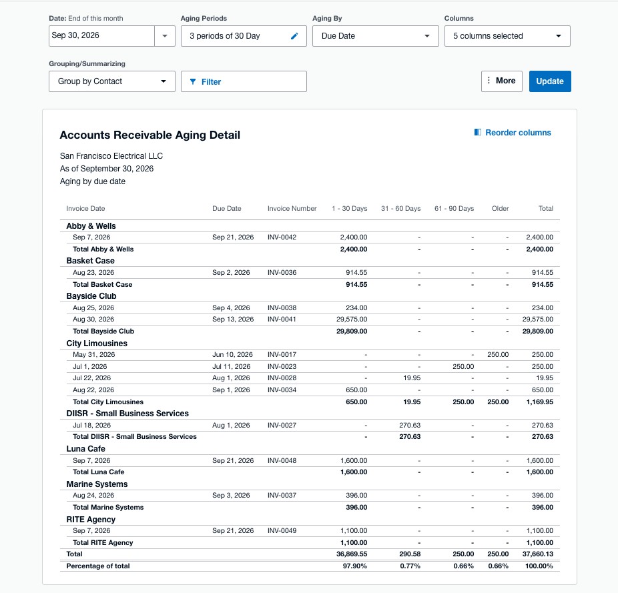Click invoice number INV-0034
This screenshot has width=618, height=593.
click(282, 390)
